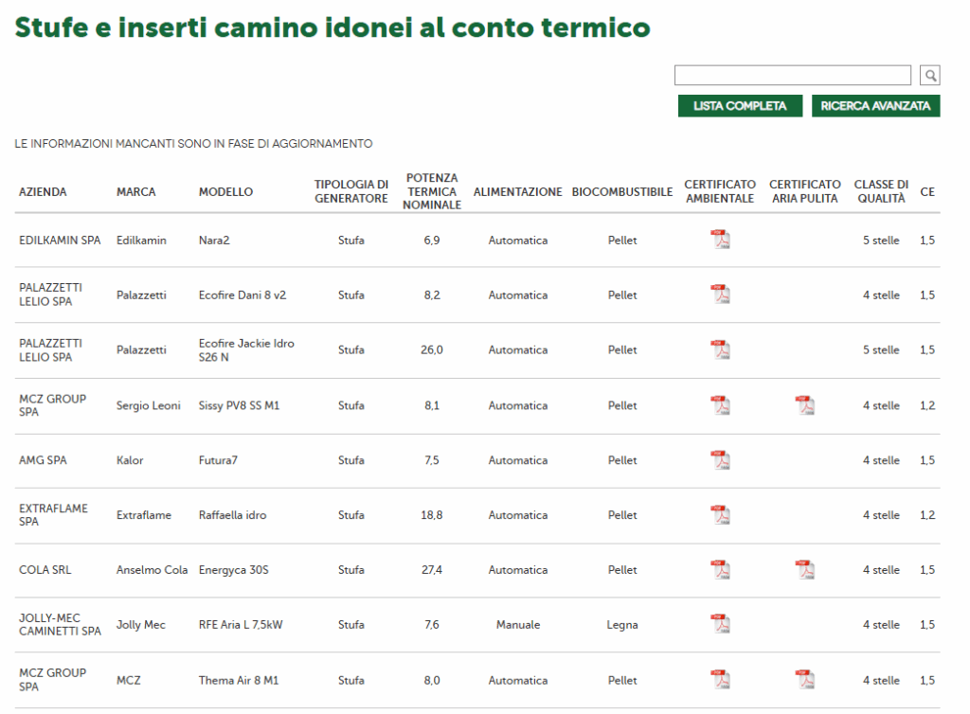This screenshot has width=970, height=714.
Task: Focus the search text field
Action: (793, 76)
